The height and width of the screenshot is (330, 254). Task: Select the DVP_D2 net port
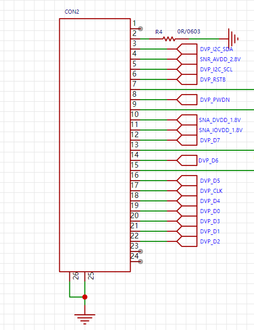[x=187, y=241]
